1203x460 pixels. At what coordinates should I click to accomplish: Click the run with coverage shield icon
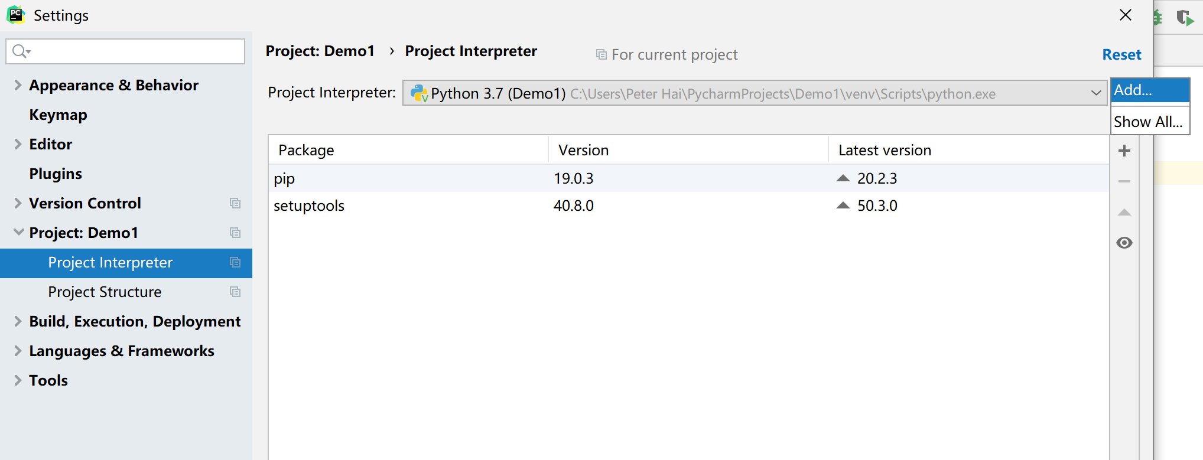pos(1185,18)
